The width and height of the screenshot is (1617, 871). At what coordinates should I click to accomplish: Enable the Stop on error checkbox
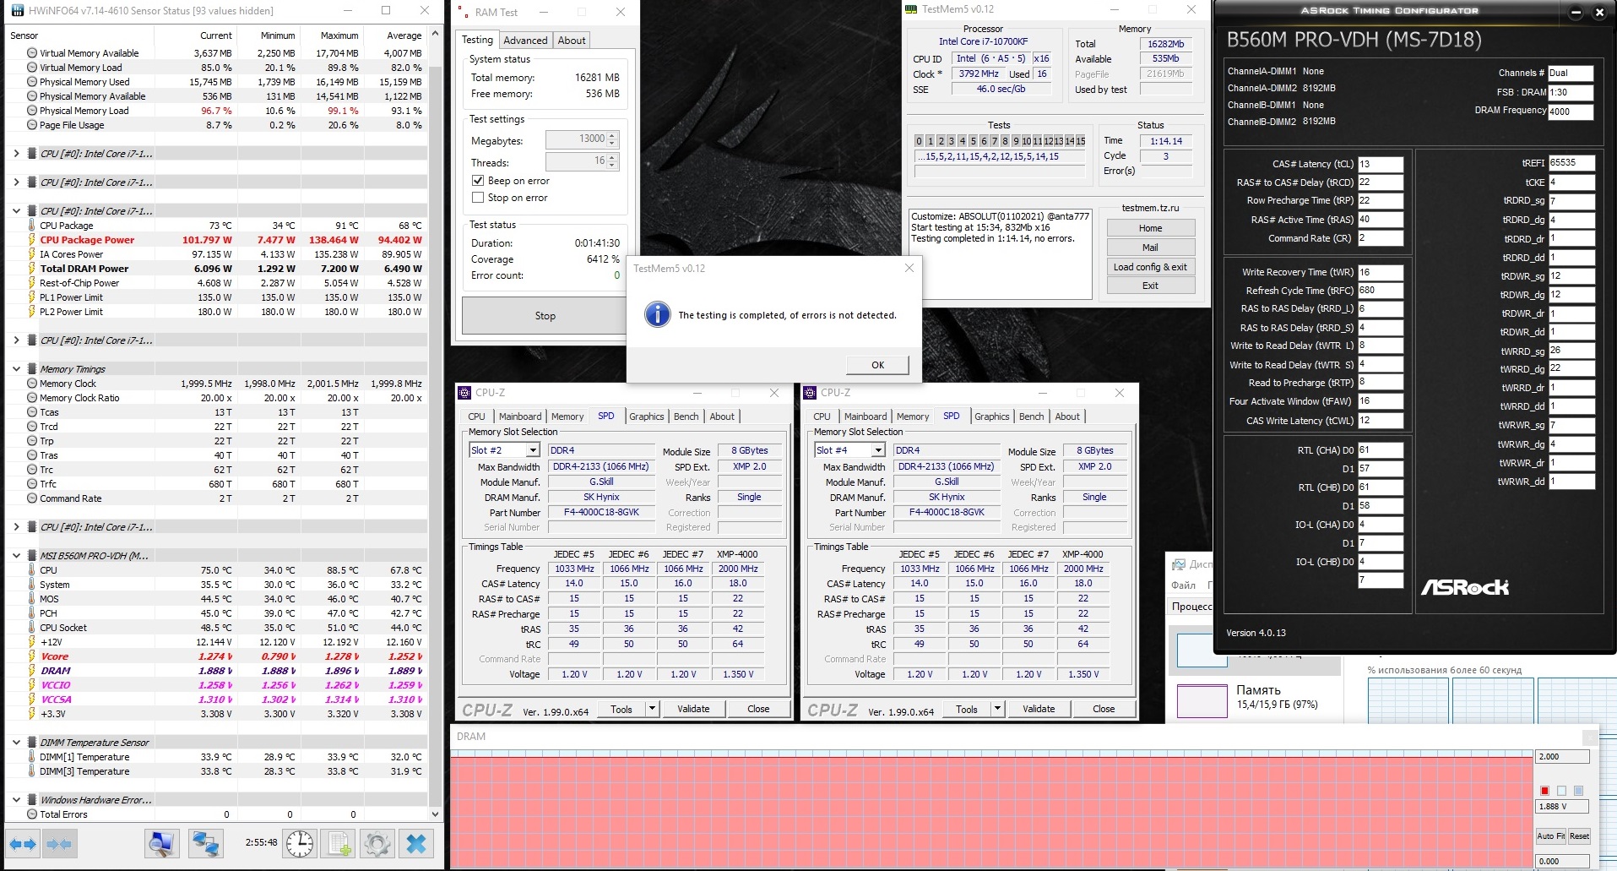coord(479,198)
